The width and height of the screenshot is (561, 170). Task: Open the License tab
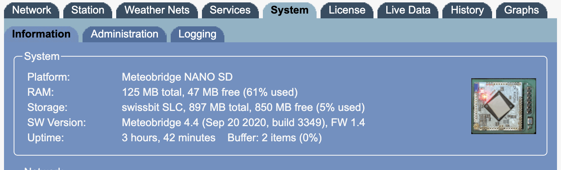coord(347,10)
